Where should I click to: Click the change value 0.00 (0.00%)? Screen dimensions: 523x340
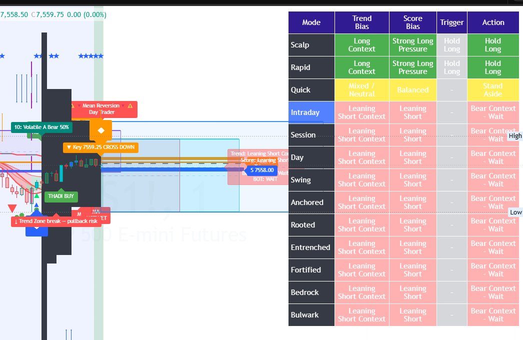[86, 14]
